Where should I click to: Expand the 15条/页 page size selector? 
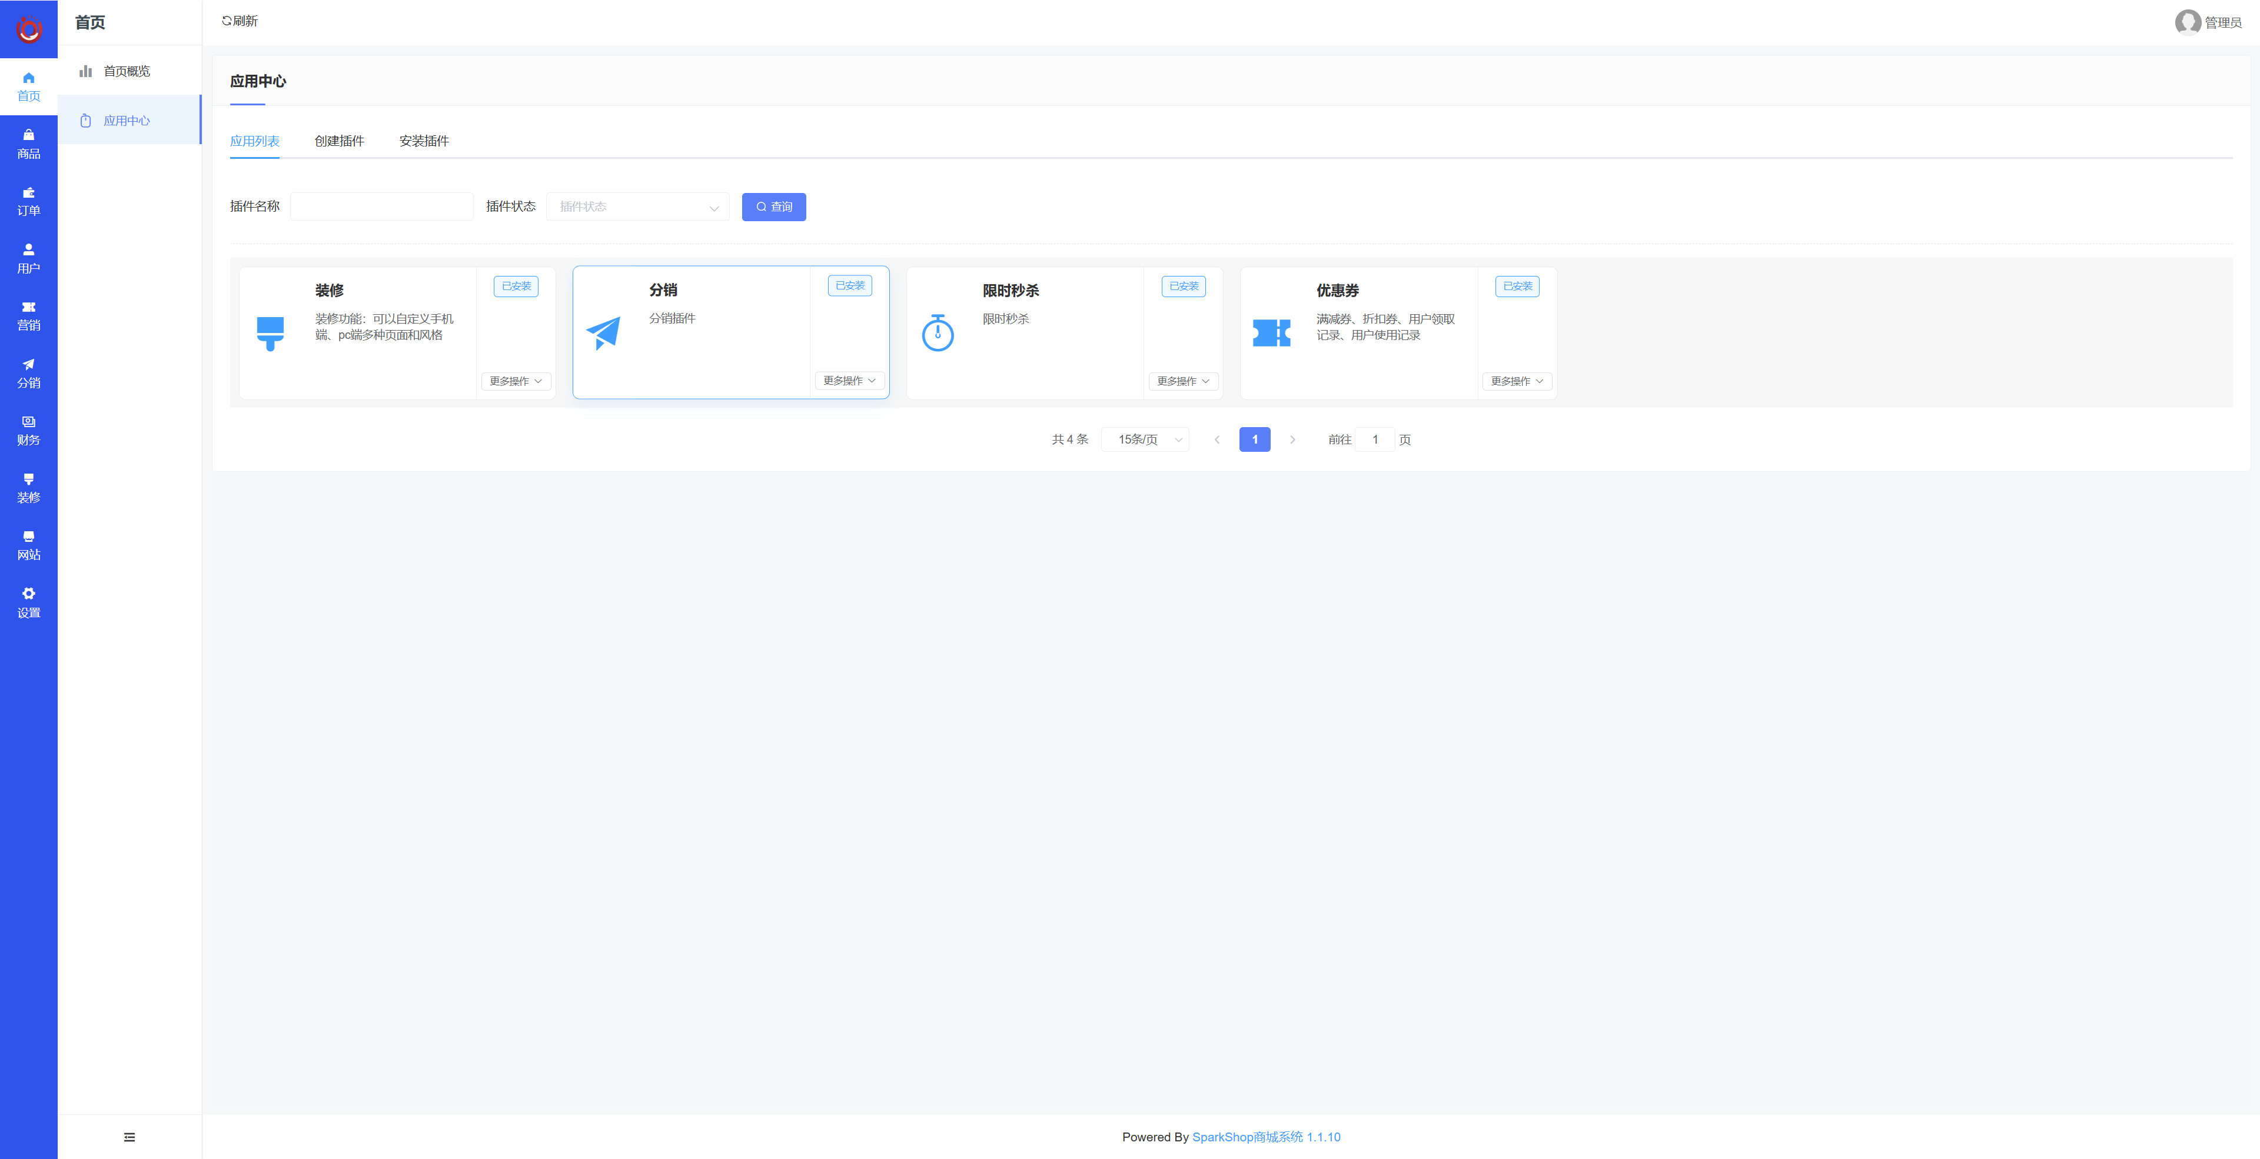[x=1145, y=439]
